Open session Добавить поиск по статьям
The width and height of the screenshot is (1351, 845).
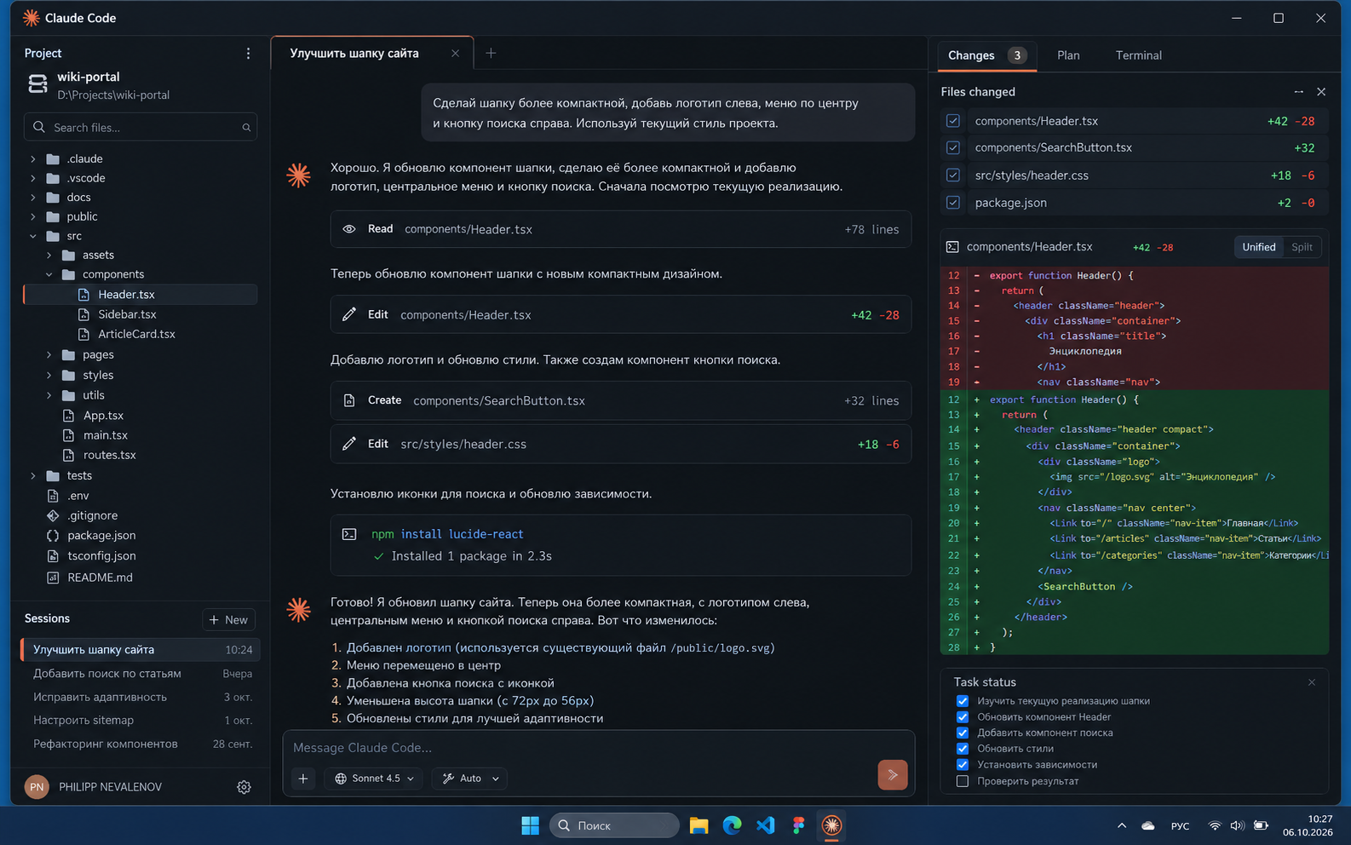[141, 673]
